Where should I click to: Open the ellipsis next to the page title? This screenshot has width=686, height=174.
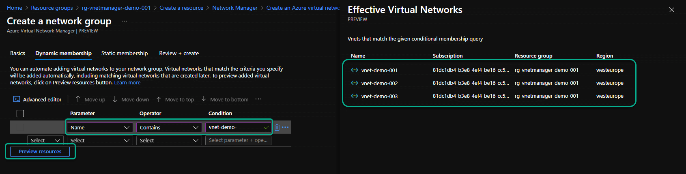(x=125, y=21)
